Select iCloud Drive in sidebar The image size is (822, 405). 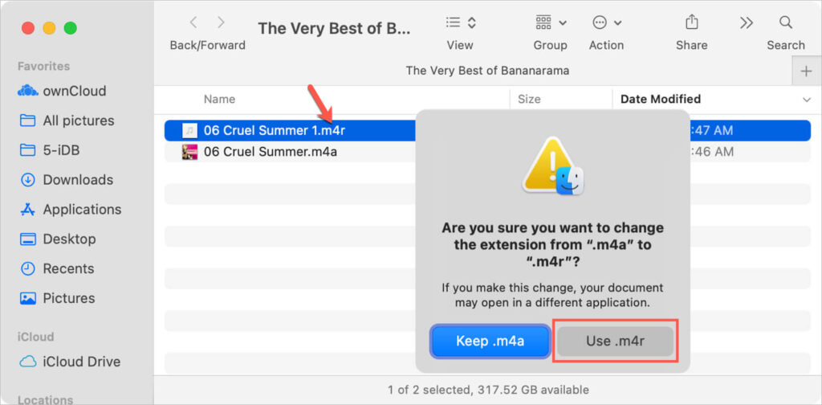(x=81, y=362)
